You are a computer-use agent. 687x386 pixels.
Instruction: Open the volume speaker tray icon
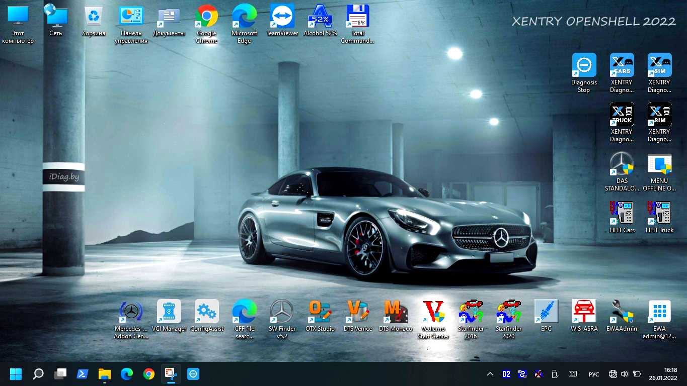tap(625, 374)
